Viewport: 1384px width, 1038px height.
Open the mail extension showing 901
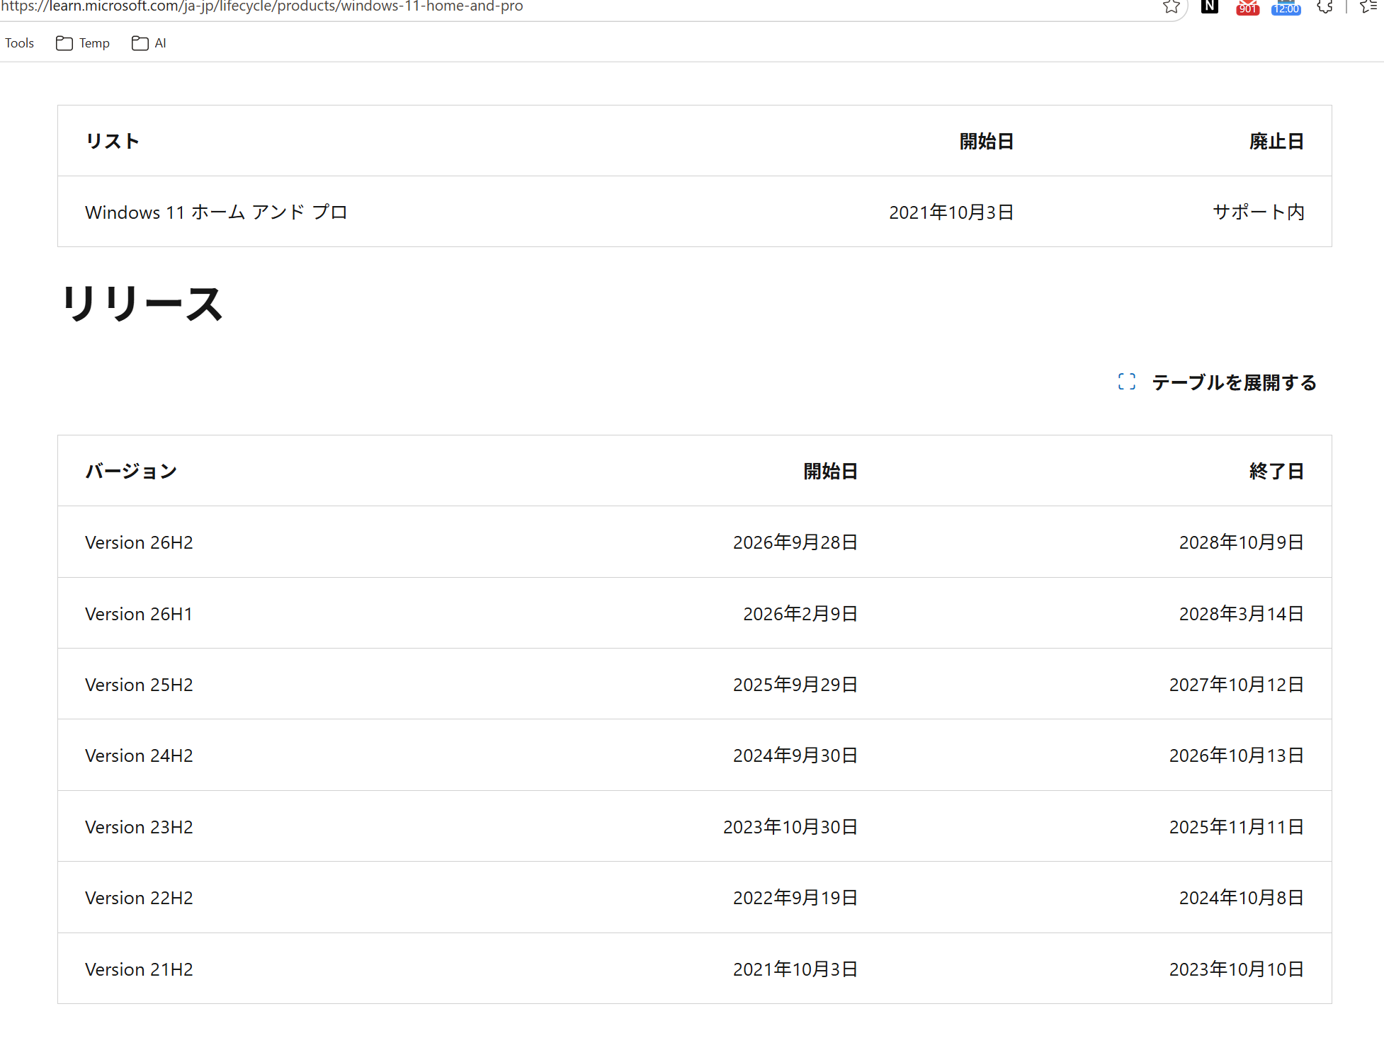1248,8
